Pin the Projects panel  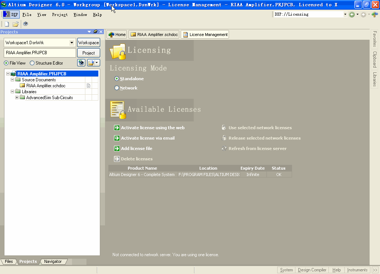[x=95, y=32]
